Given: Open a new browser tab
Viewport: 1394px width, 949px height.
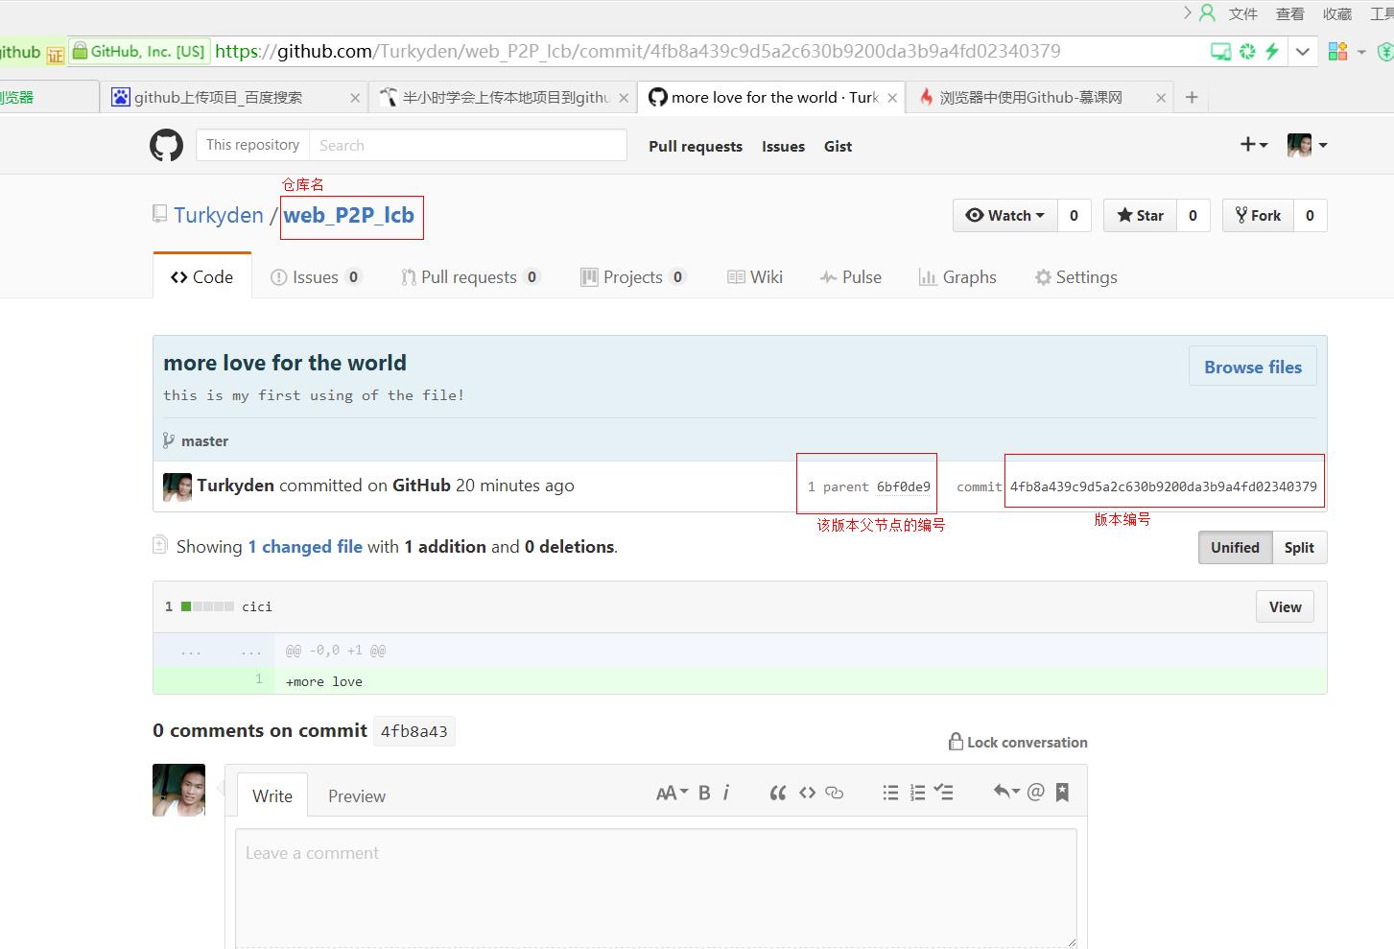Looking at the screenshot, I should [x=1192, y=97].
